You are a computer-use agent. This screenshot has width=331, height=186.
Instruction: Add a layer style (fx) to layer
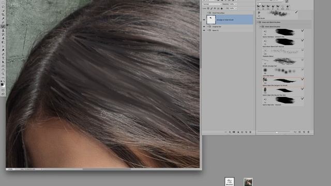tap(230, 132)
